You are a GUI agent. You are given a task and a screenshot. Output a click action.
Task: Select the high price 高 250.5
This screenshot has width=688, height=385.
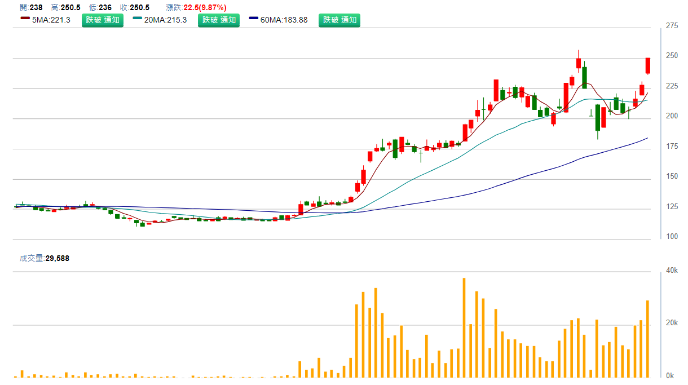click(65, 7)
